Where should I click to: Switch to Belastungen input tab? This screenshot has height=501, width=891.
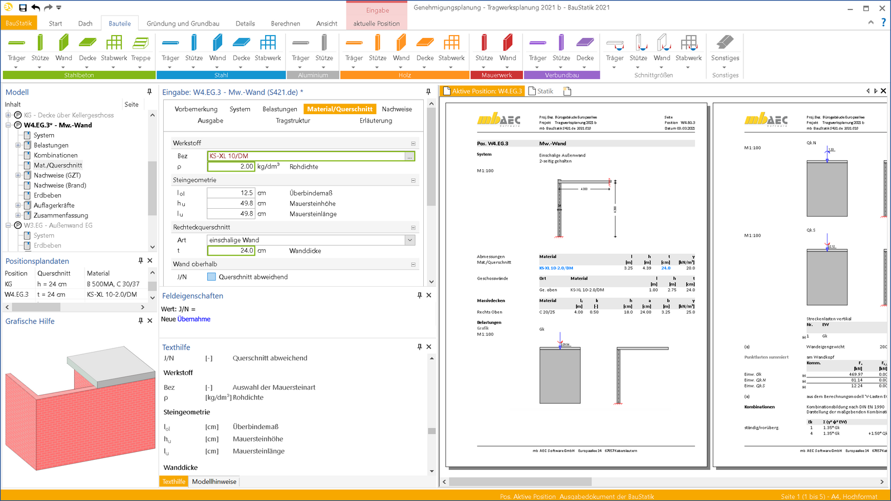[280, 109]
